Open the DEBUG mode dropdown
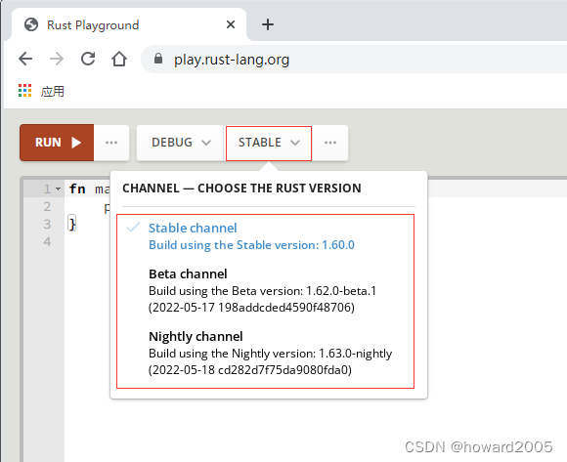 click(x=181, y=143)
